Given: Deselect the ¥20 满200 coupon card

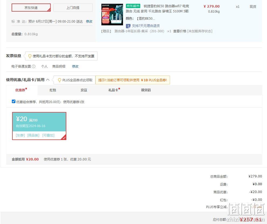Looking at the screenshot, I should 39,126.
